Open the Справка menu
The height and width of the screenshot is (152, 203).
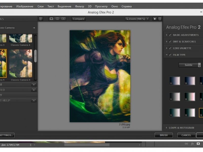click(126, 6)
